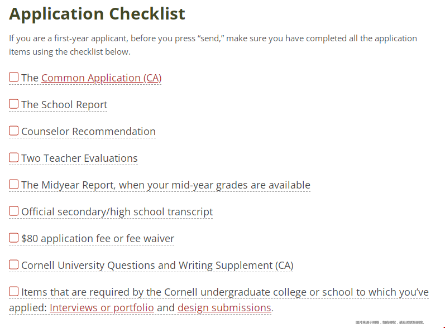Open the design submissions link
445x328 pixels.
coord(224,308)
